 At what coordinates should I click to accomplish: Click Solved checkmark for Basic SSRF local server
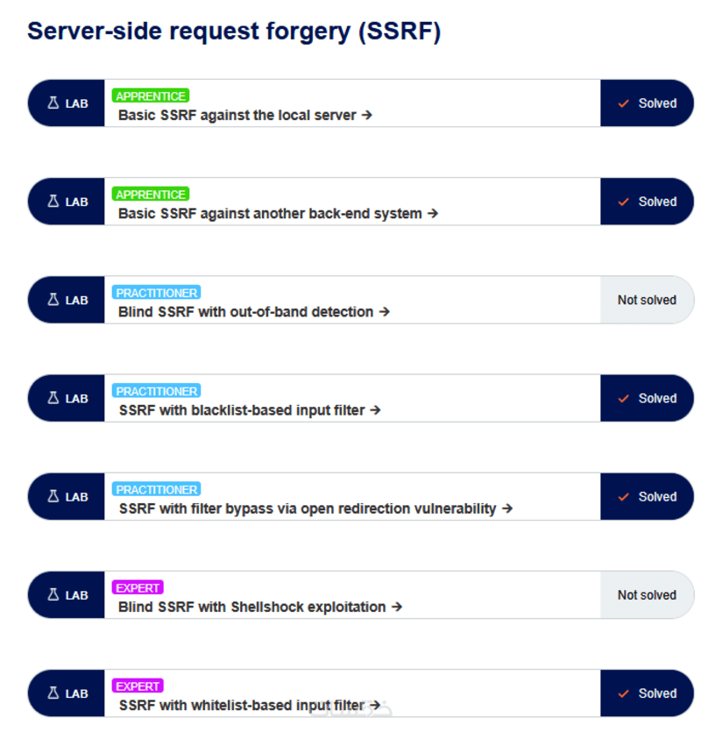[x=624, y=103]
